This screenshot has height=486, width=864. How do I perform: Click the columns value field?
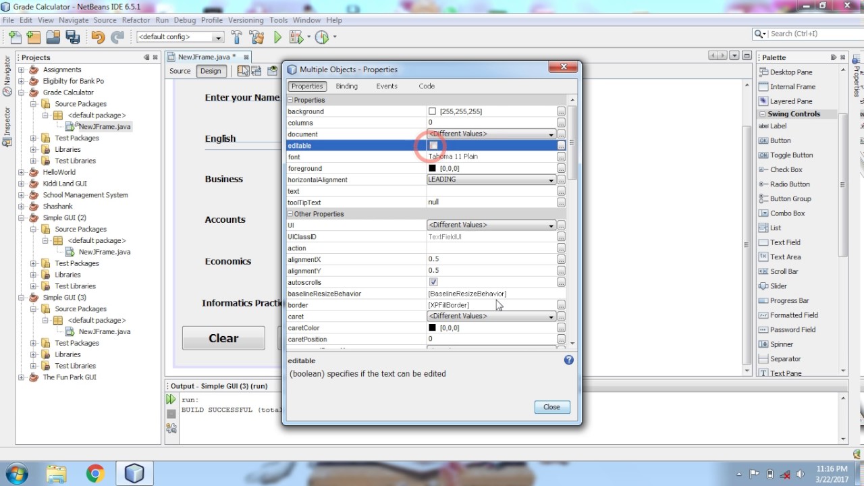[x=491, y=123]
